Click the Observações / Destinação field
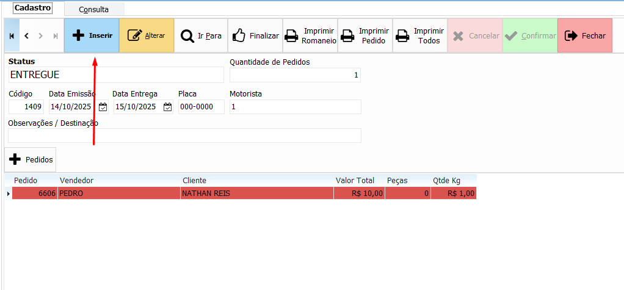 [184, 136]
